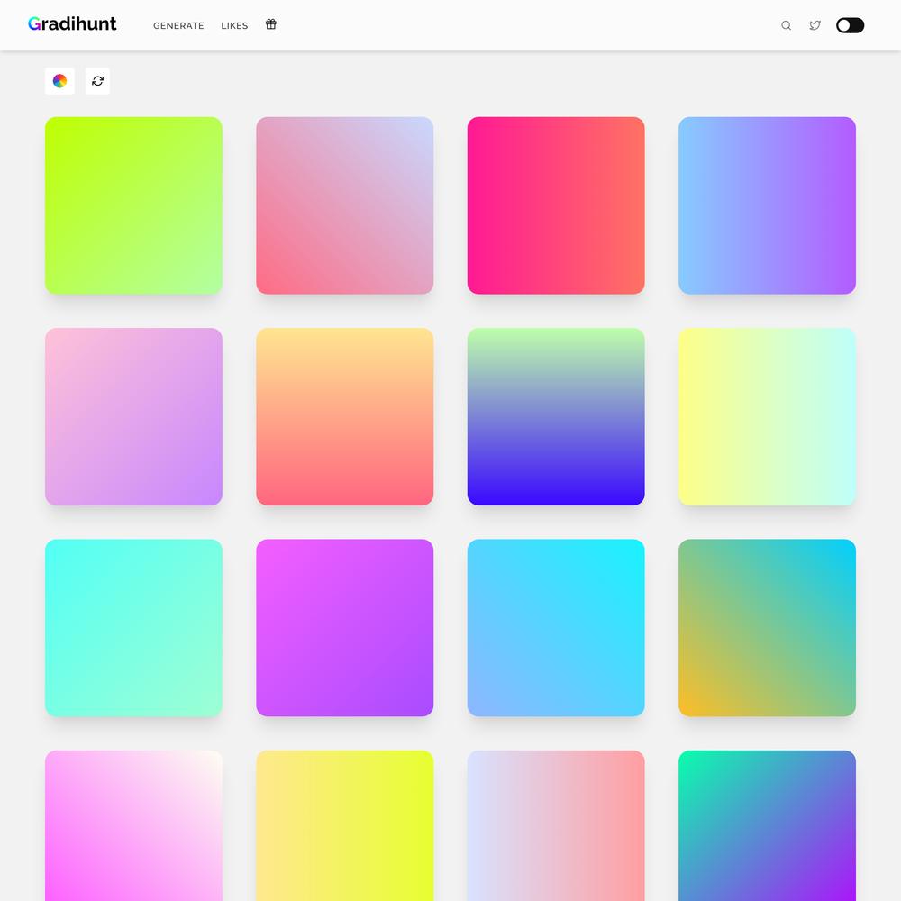
Task: Open the color wheel filter
Action: 59,81
